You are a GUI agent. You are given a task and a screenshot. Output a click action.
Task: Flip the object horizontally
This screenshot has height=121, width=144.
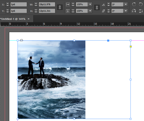tap(134, 11)
